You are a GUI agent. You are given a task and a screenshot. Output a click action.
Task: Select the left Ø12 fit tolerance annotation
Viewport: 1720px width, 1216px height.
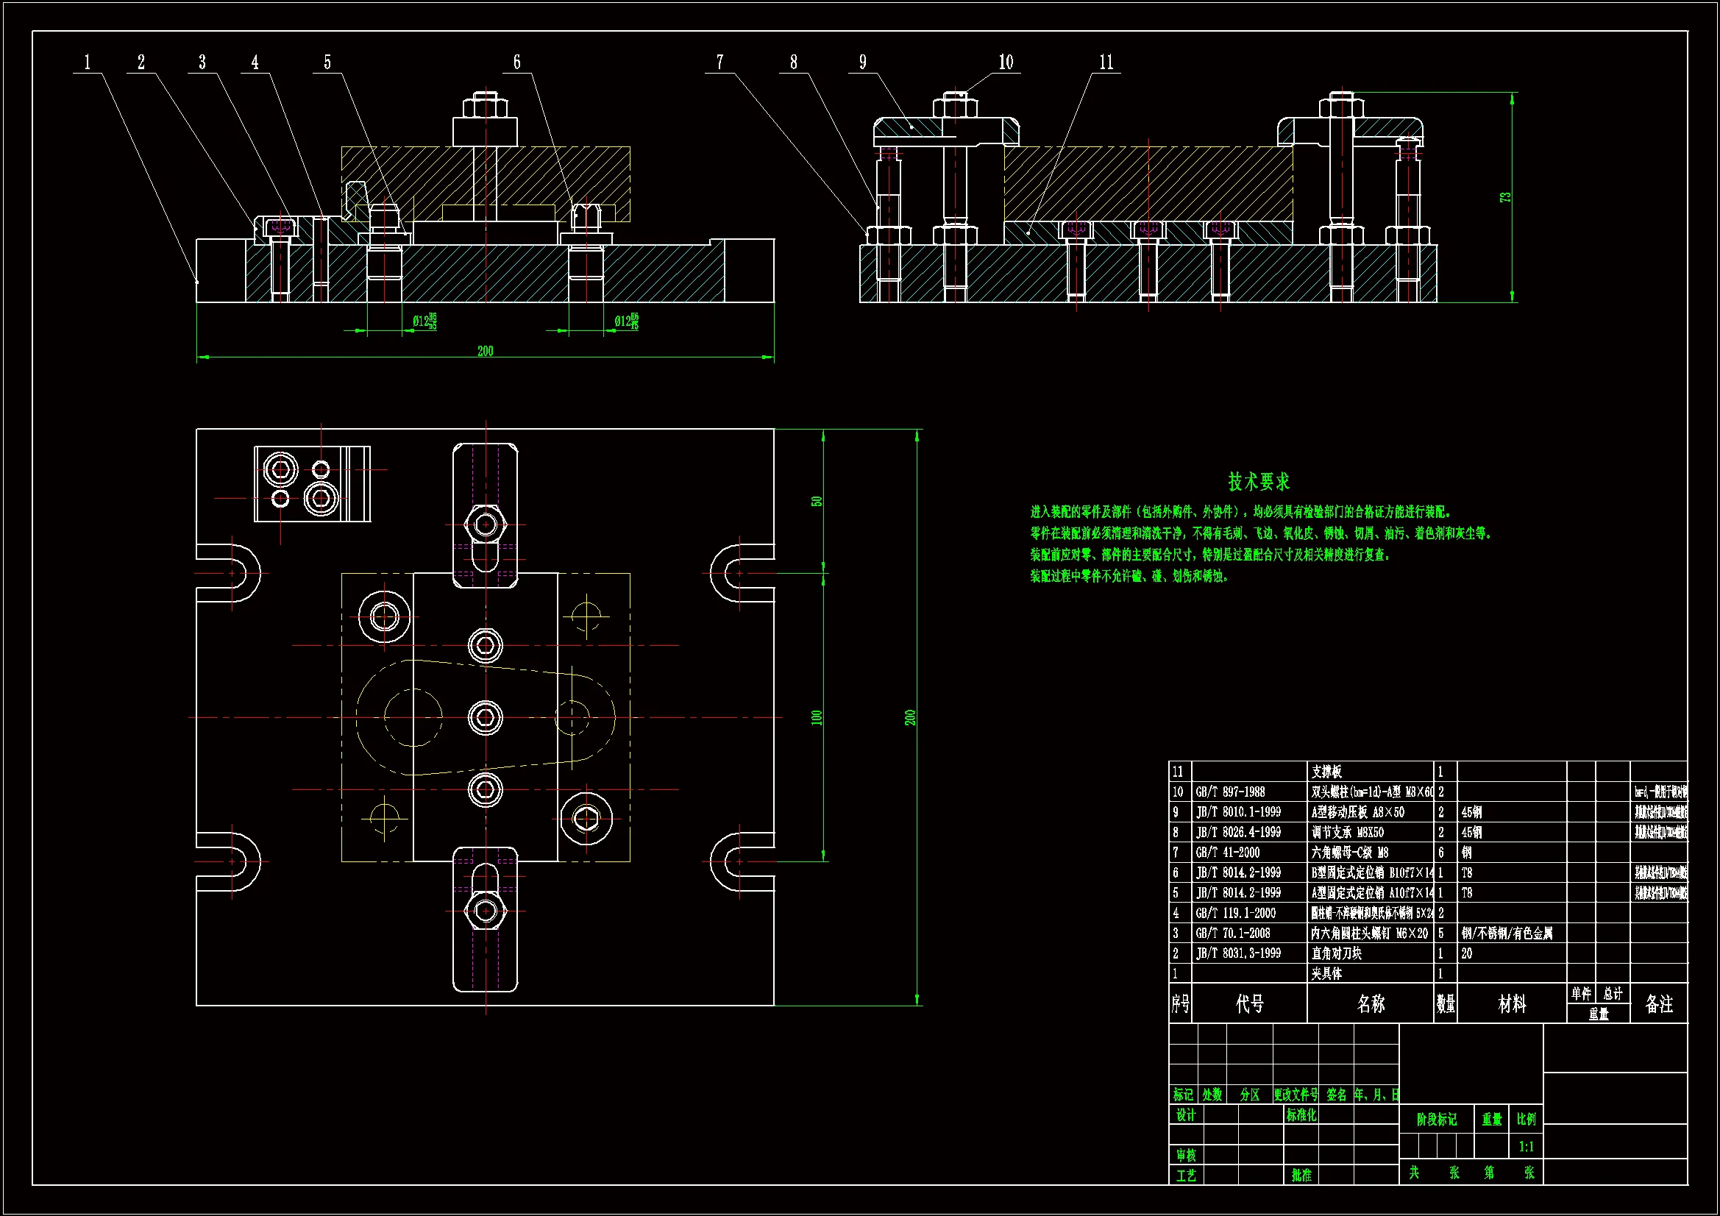[x=424, y=321]
